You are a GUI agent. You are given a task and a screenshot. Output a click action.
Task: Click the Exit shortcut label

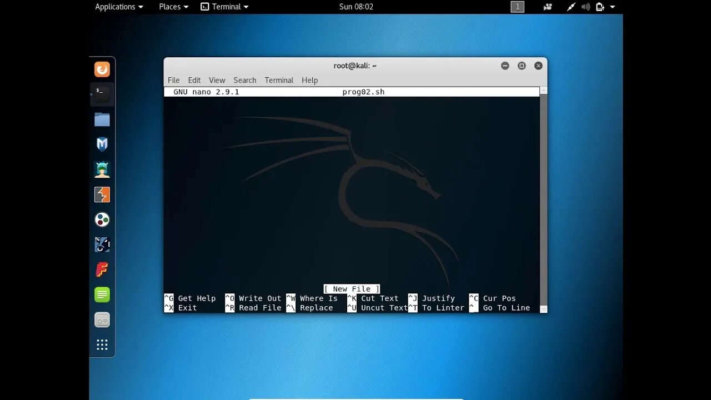[187, 308]
